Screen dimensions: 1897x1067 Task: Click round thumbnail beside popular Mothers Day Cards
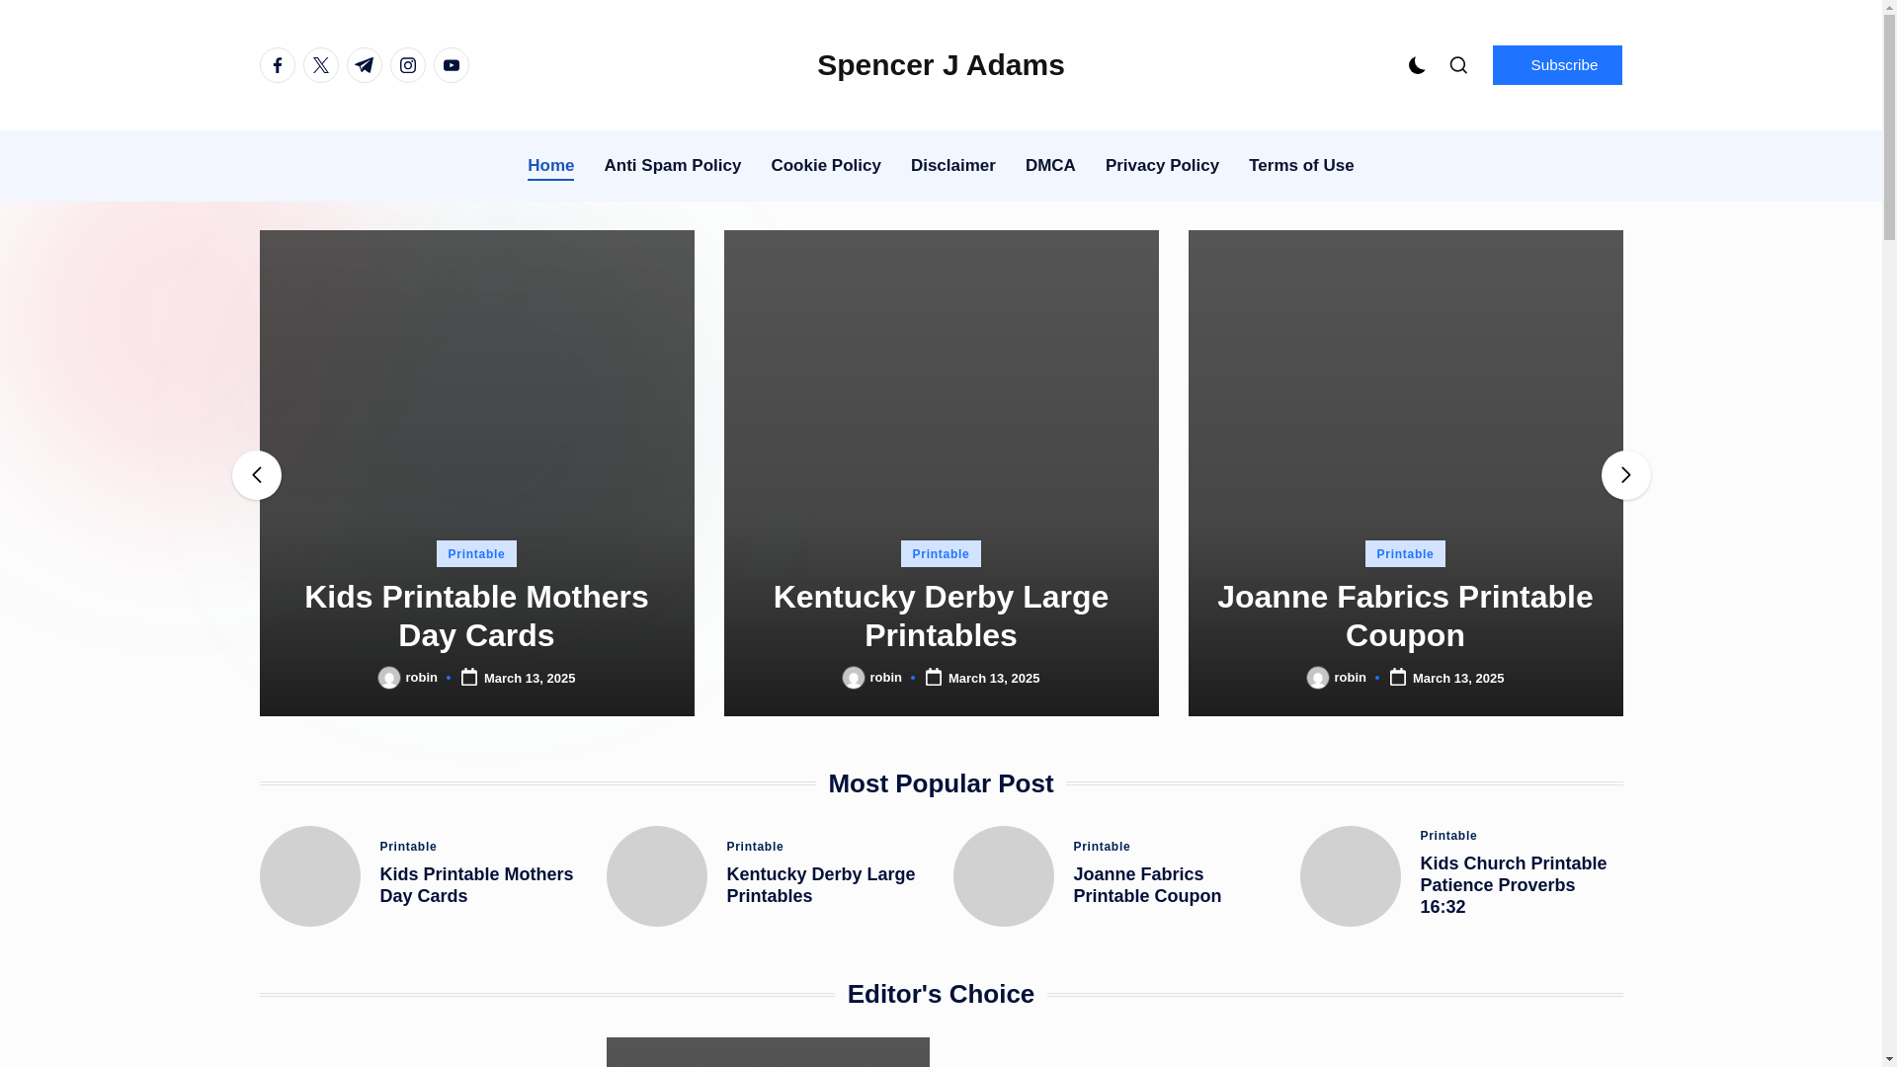point(310,876)
